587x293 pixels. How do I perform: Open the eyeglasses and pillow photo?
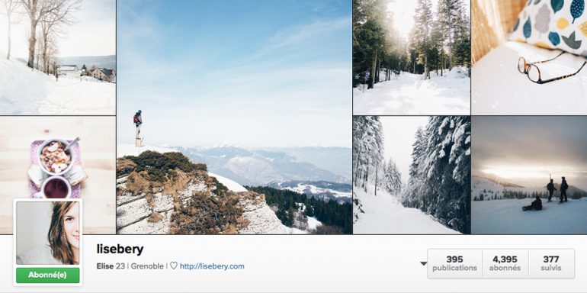pos(529,57)
